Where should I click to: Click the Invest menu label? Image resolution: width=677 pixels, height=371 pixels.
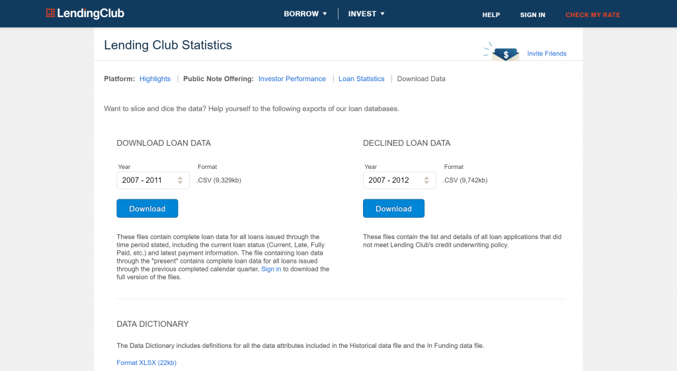click(362, 14)
